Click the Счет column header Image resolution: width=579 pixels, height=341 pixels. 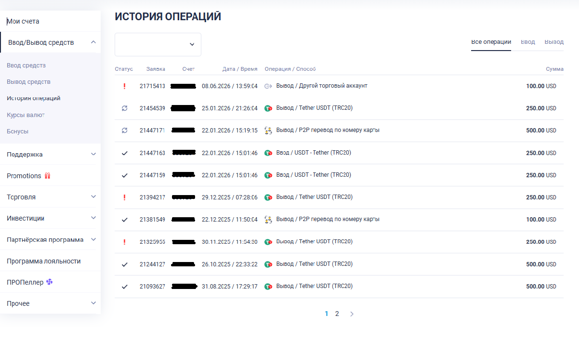click(188, 69)
